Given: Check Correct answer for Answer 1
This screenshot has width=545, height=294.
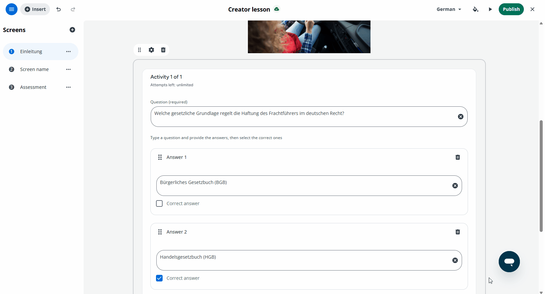Looking at the screenshot, I should click(x=159, y=203).
